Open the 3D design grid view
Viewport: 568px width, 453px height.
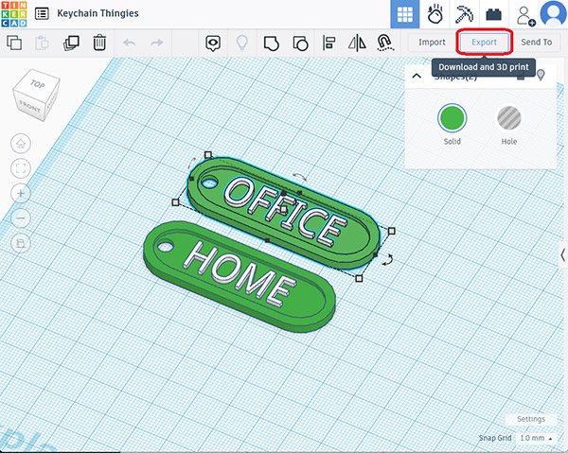(405, 14)
